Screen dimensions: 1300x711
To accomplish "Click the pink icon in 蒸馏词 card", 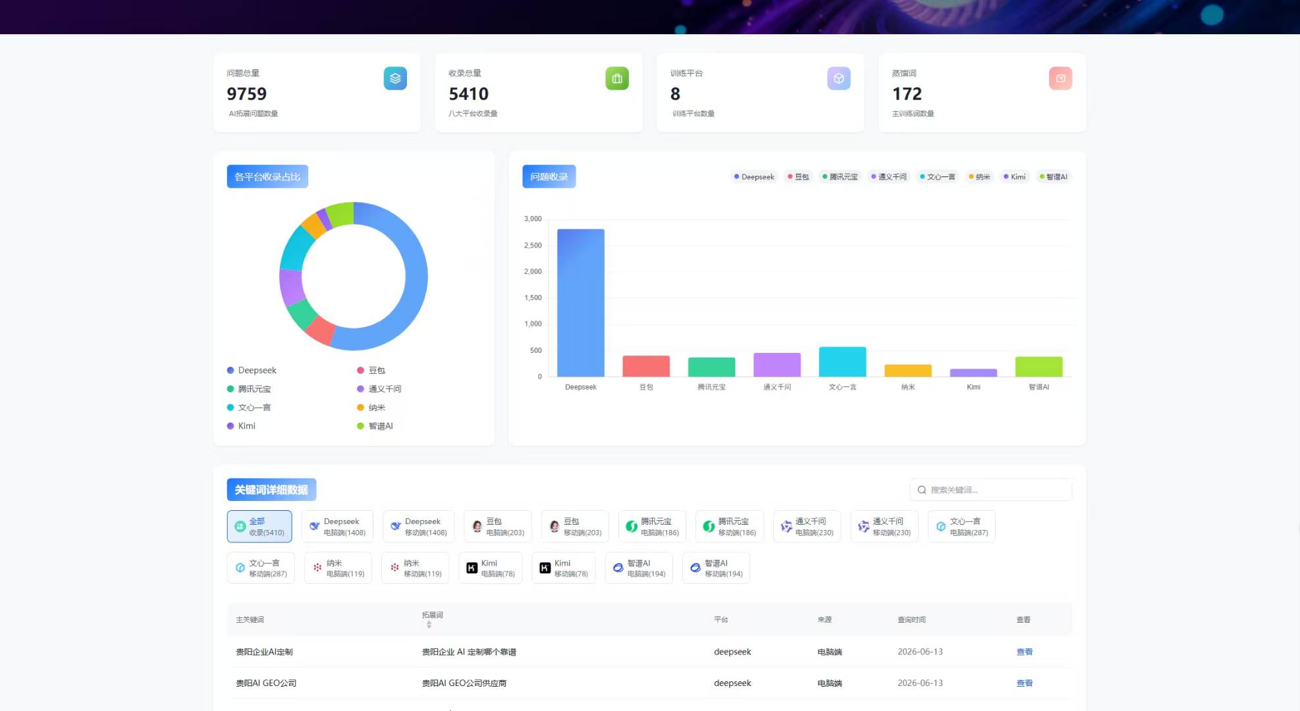I will pos(1060,78).
